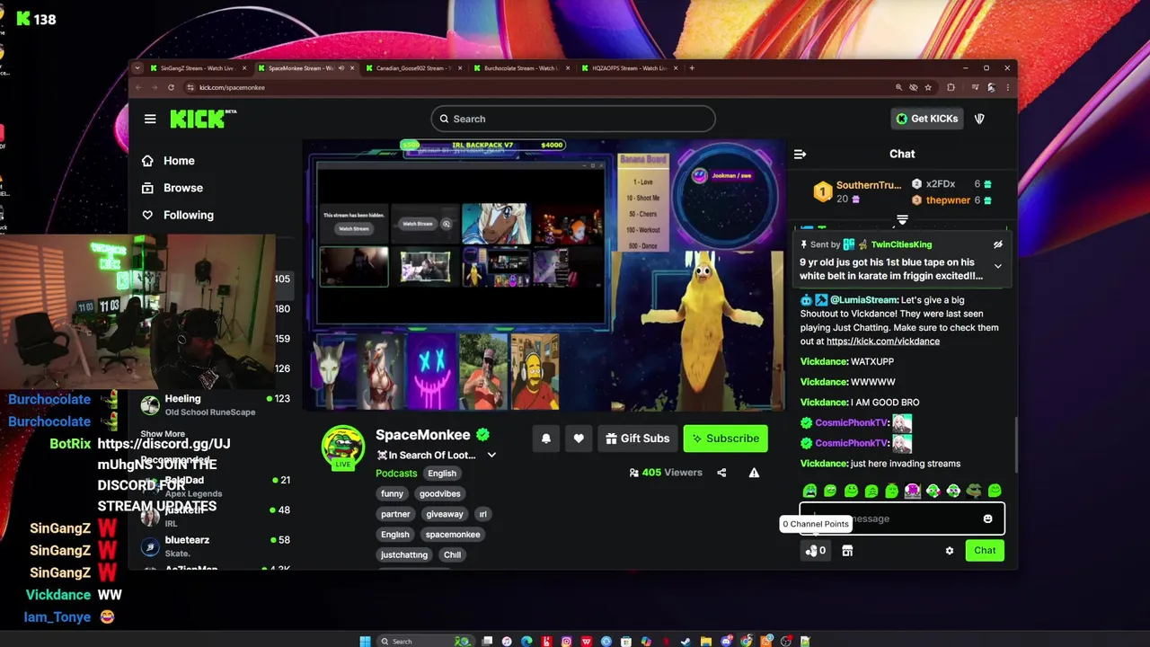Bookmark page with the browser star icon

click(x=928, y=87)
